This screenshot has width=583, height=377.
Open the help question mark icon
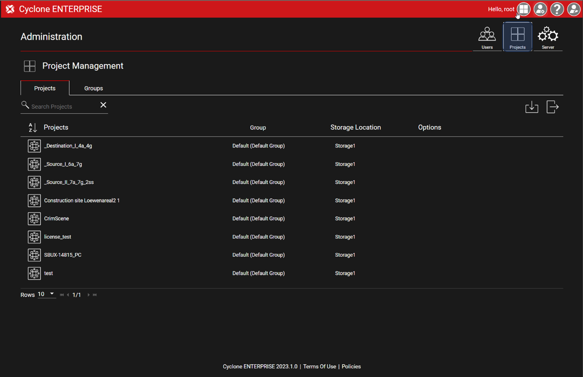557,9
